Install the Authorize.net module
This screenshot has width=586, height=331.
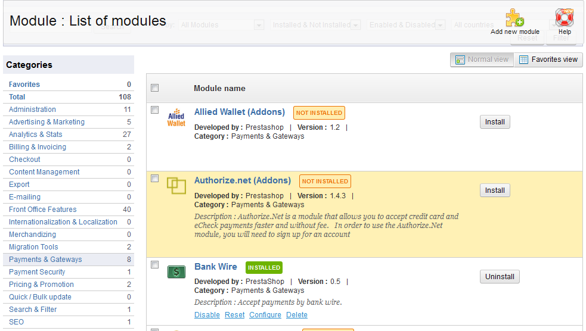pyautogui.click(x=495, y=191)
